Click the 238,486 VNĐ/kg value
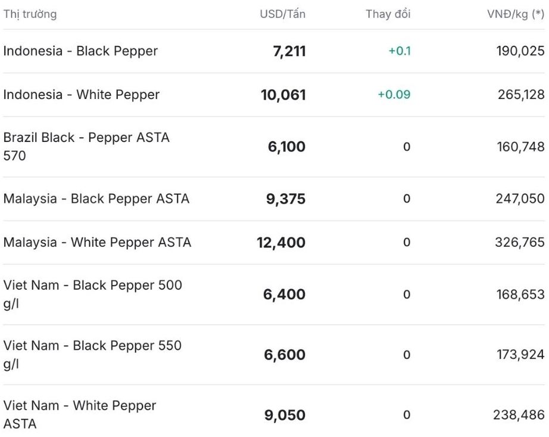 (519, 415)
